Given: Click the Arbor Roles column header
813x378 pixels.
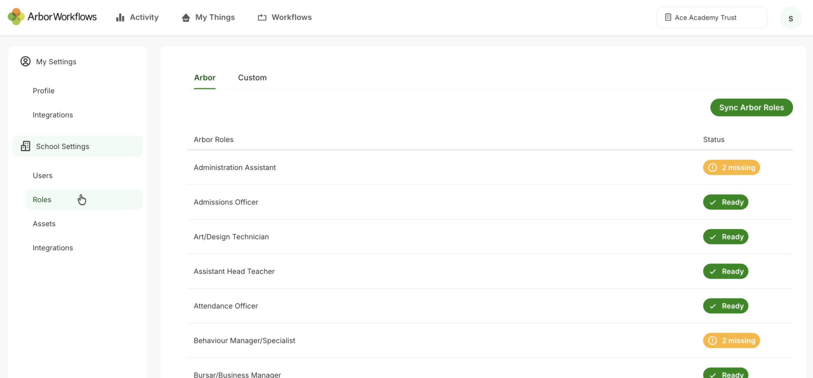Looking at the screenshot, I should (x=214, y=139).
